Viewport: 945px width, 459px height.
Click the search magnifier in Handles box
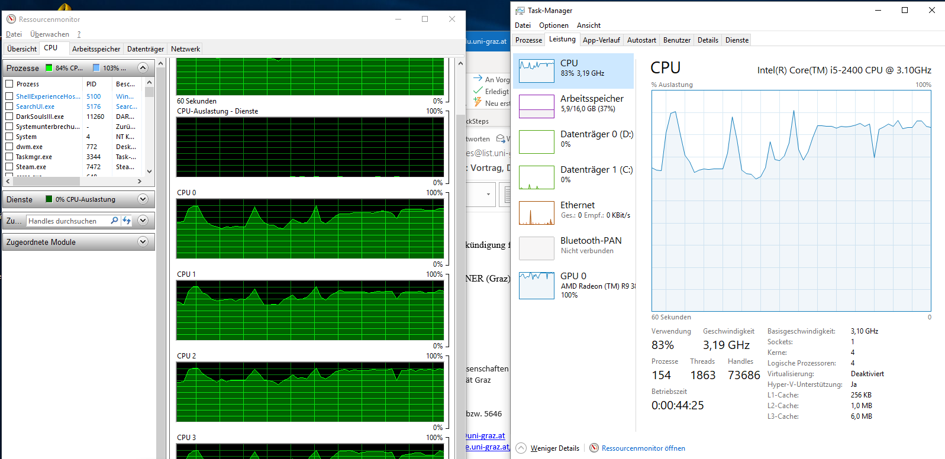(x=114, y=221)
